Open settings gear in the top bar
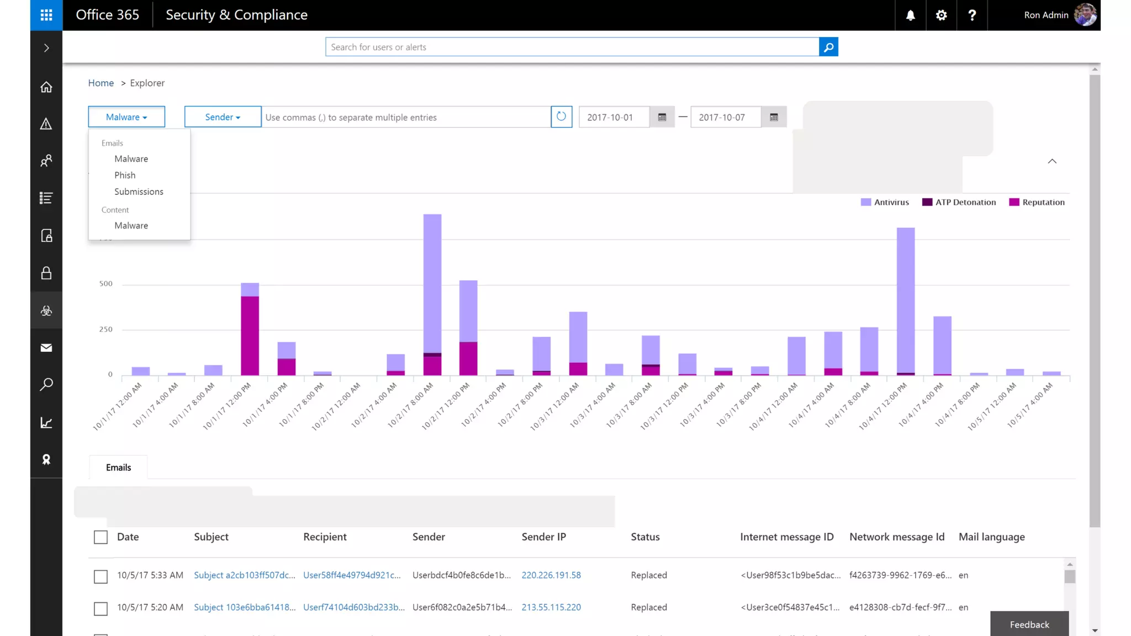This screenshot has height=636, width=1131. pos(941,15)
